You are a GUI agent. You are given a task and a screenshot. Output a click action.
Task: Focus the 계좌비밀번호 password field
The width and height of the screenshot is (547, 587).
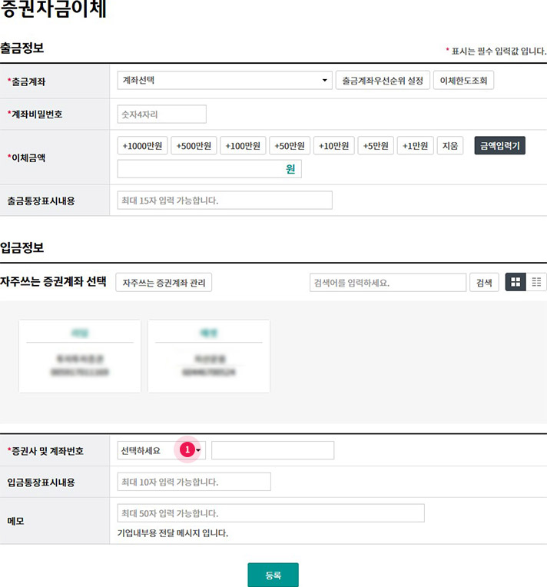(162, 114)
